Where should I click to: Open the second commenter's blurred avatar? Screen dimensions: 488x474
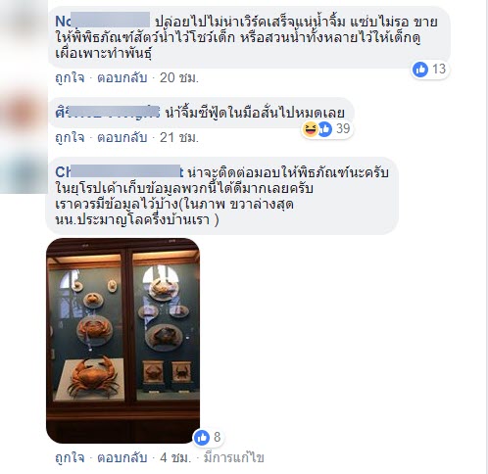(24, 113)
